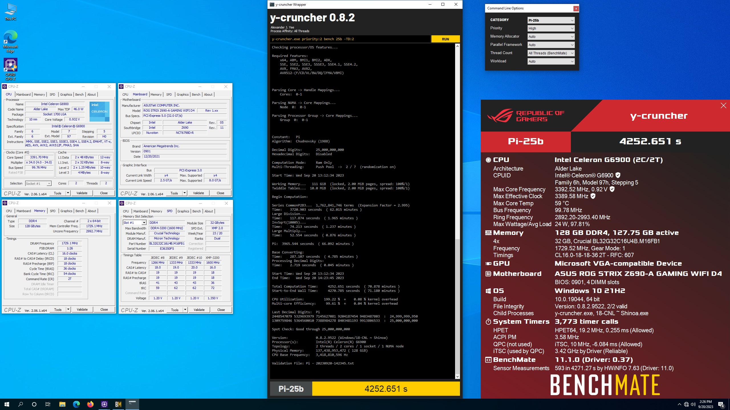Open Slot #1 memory slot dropdown
The height and width of the screenshot is (410, 730).
point(135,223)
